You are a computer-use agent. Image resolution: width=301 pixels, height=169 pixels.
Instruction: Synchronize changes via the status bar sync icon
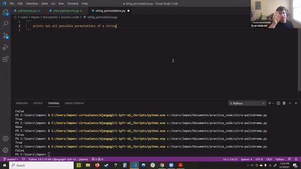coord(24,159)
